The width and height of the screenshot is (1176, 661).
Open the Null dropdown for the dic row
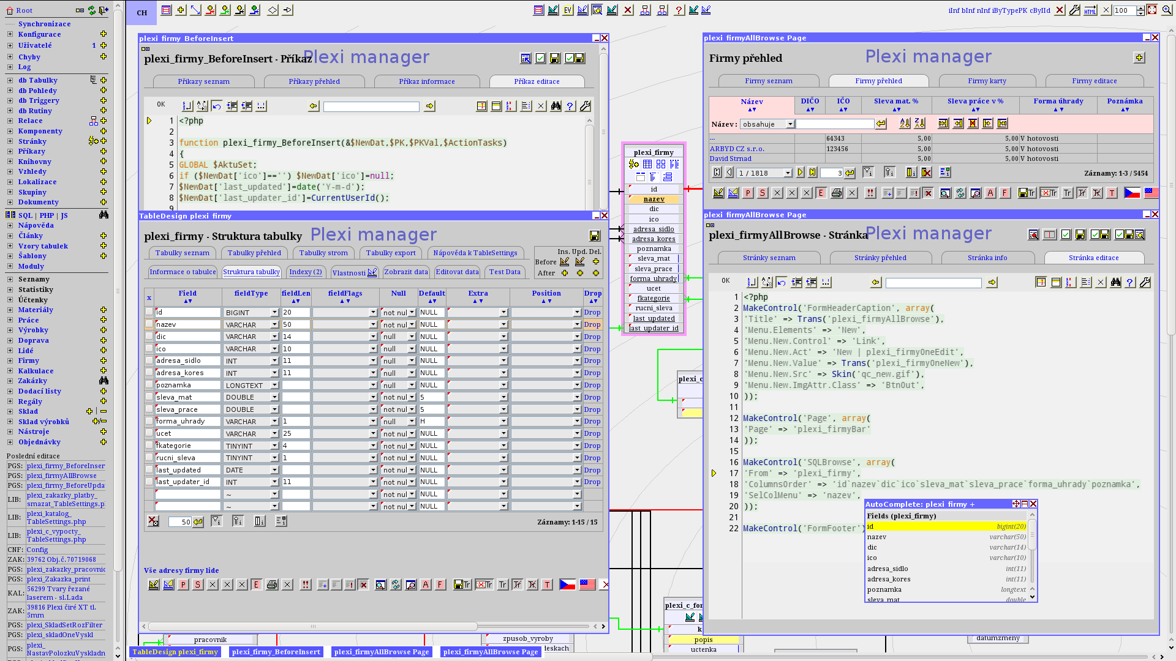click(x=399, y=337)
